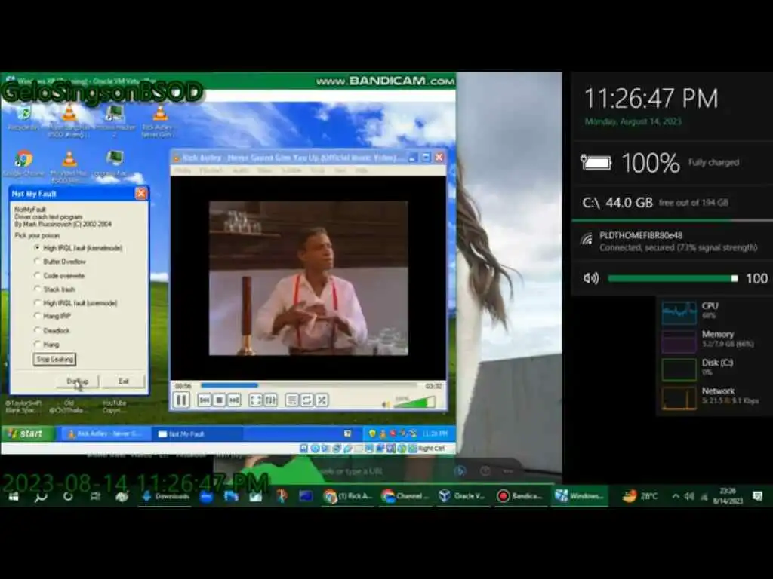Click the Stop Leaking button

coord(54,360)
